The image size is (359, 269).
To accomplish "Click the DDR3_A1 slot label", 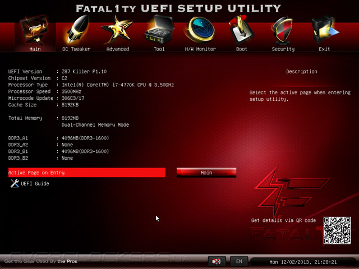I will [18, 138].
